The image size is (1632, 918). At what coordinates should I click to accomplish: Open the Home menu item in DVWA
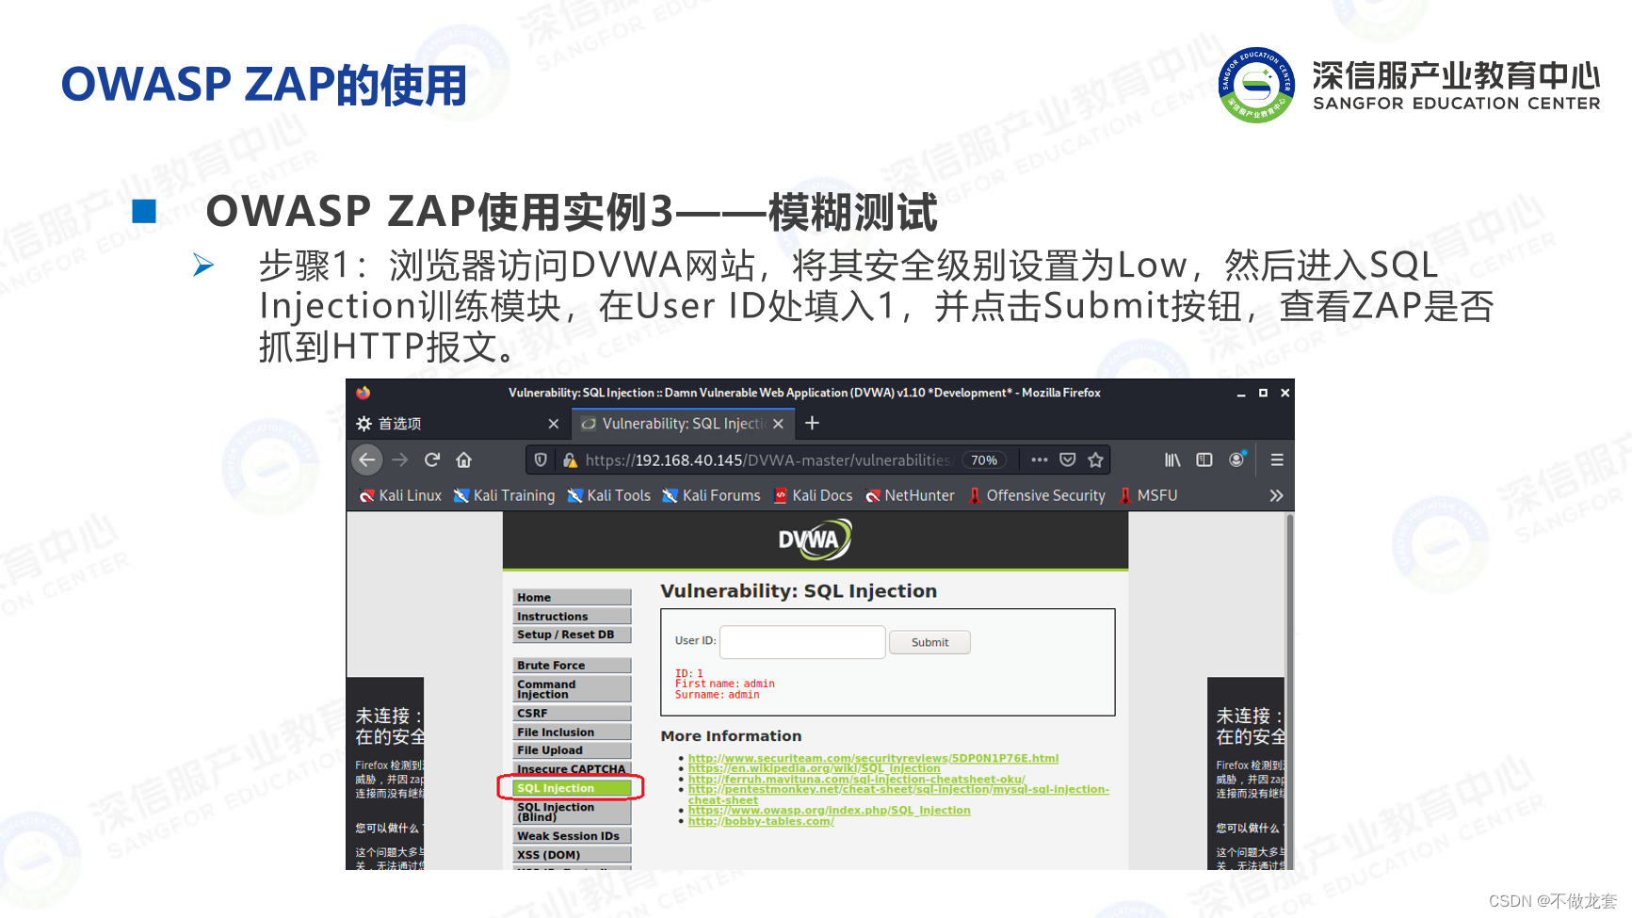point(572,597)
